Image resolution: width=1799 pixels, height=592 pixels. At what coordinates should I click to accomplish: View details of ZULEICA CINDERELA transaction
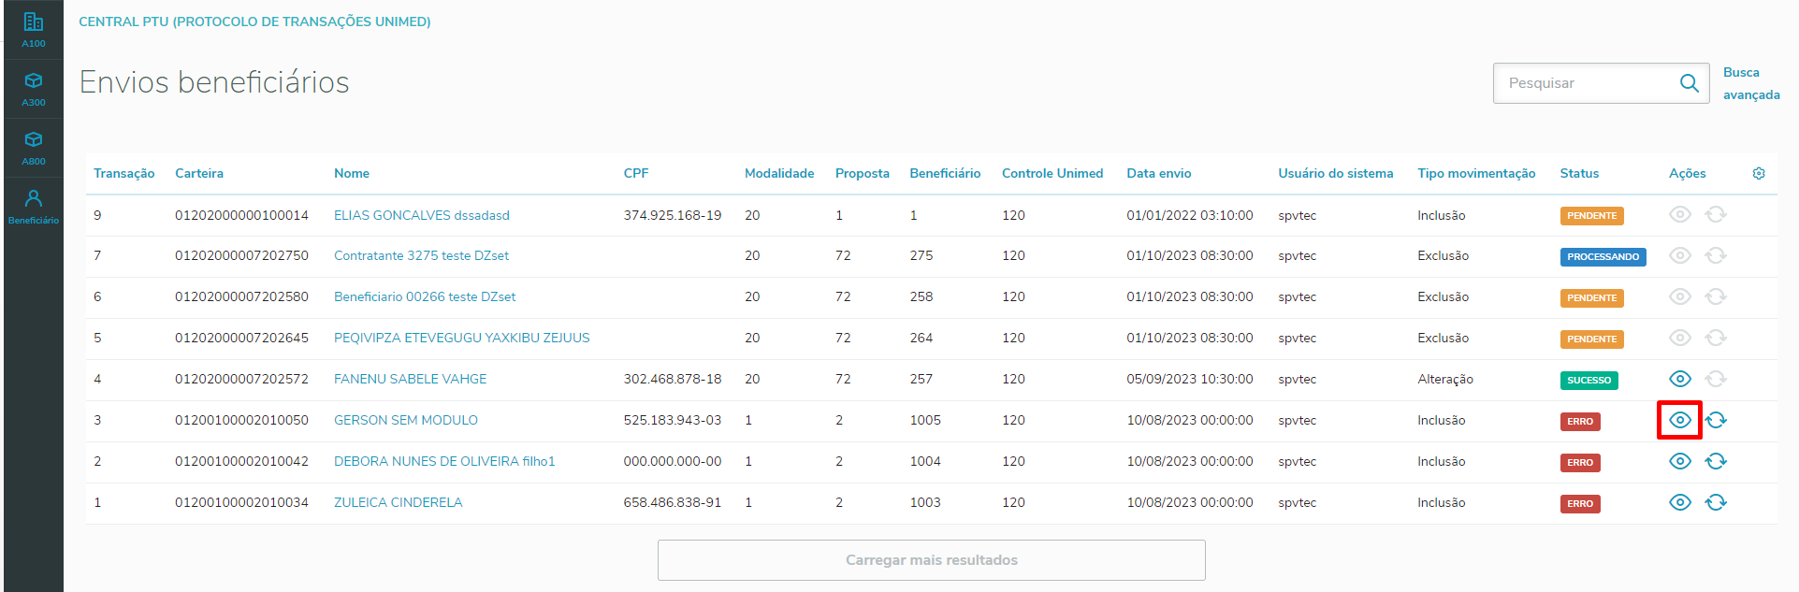(x=1680, y=502)
